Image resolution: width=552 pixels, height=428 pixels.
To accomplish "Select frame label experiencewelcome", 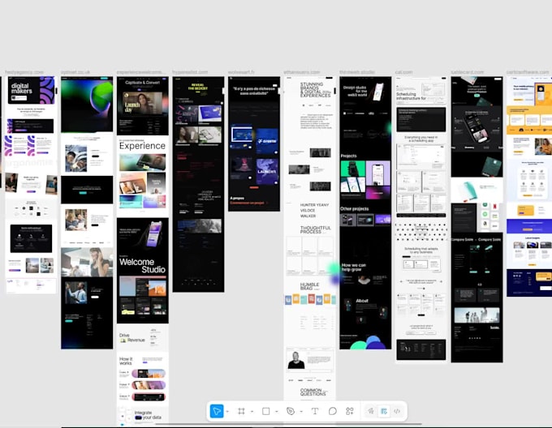I will click(x=140, y=72).
